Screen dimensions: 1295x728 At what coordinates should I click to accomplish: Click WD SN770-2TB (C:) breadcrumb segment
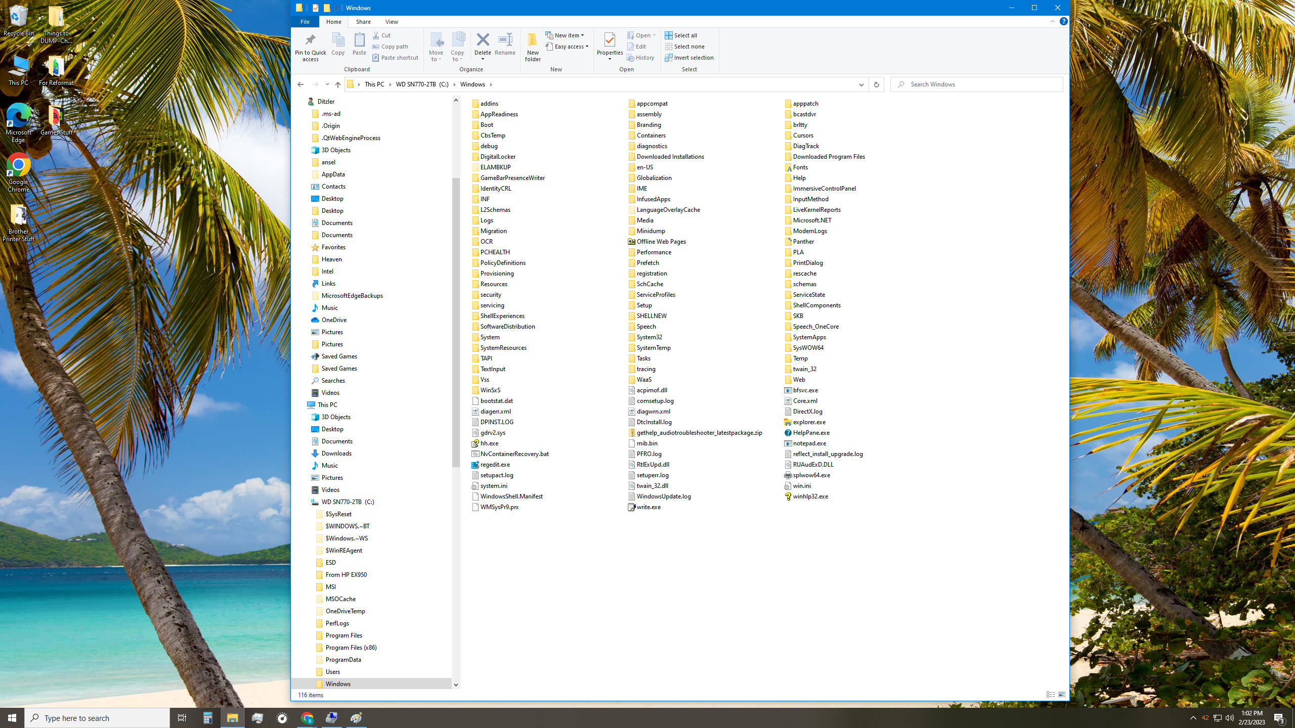coord(422,84)
